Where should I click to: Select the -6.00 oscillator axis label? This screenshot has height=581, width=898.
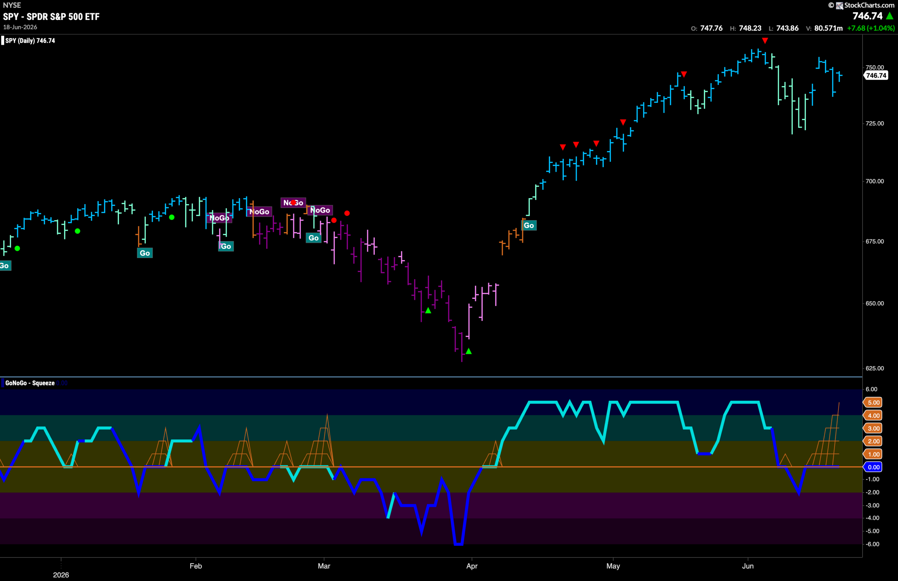click(x=872, y=544)
